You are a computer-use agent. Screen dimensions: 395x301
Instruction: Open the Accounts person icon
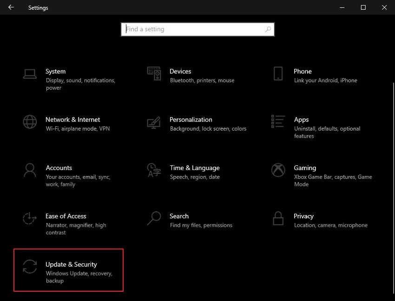click(x=30, y=170)
